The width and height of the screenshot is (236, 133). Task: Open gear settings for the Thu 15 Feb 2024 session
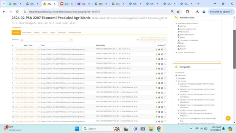159,69
